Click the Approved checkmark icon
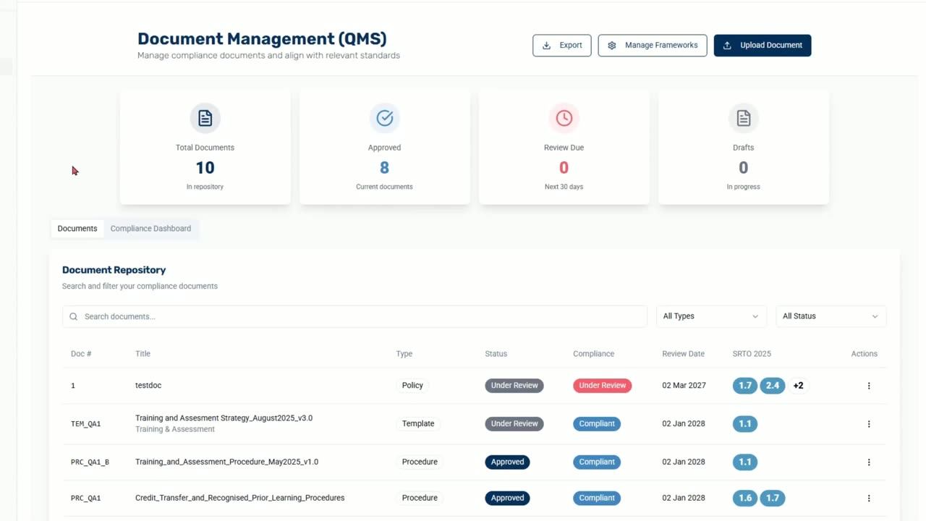Viewport: 926px width, 521px height. 384,118
